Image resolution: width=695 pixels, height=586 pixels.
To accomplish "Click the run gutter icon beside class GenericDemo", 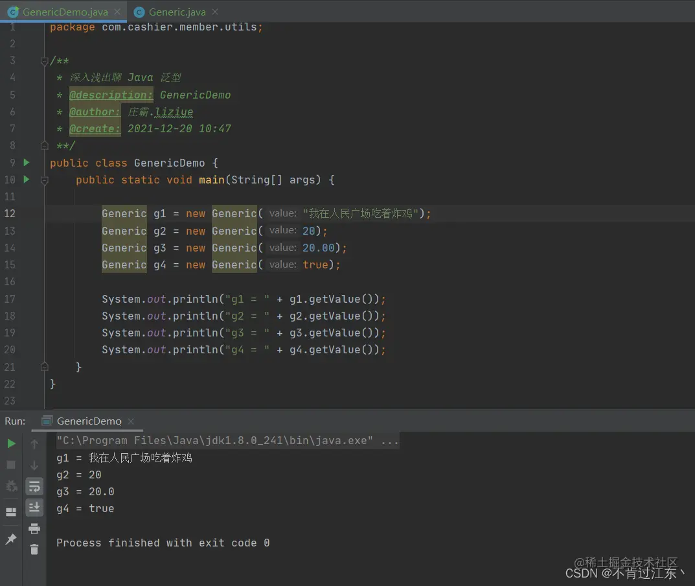I will (26, 163).
